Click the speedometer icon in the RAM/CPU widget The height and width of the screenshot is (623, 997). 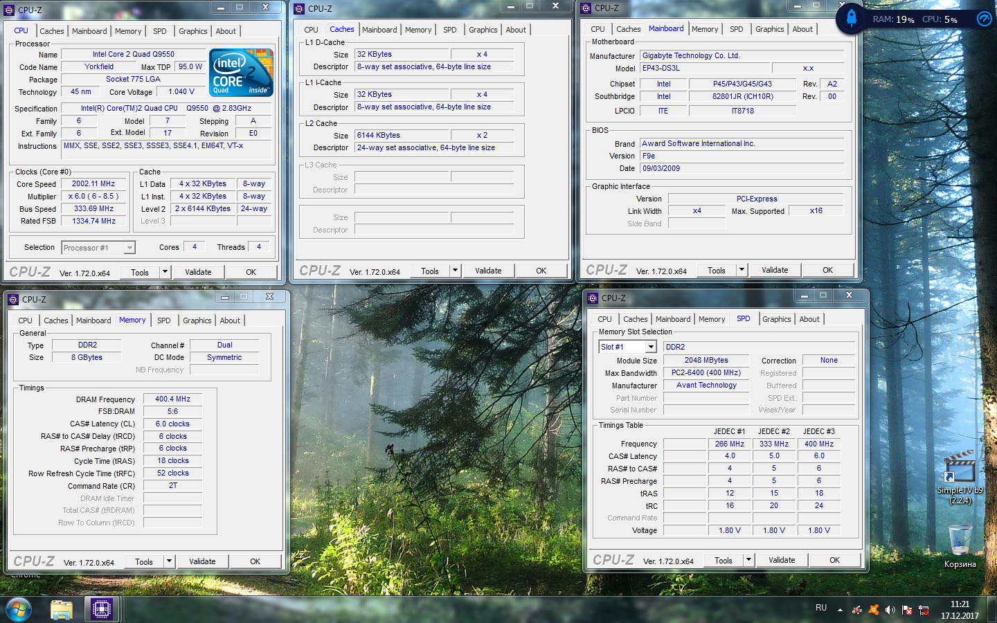click(x=984, y=19)
